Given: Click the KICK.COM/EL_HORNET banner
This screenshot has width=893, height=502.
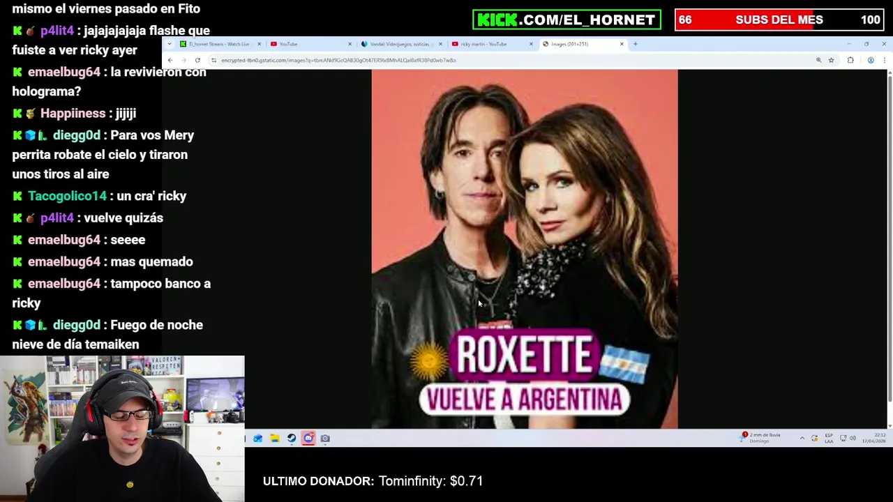Looking at the screenshot, I should [566, 20].
